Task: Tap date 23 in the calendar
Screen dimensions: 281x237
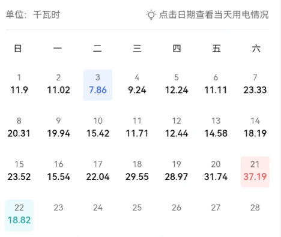Action: point(58,208)
